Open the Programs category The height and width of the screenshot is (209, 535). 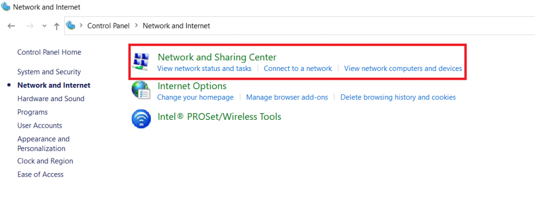click(32, 112)
